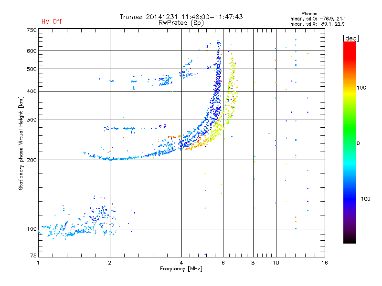Click the y-axis tick label '75'

point(33,255)
